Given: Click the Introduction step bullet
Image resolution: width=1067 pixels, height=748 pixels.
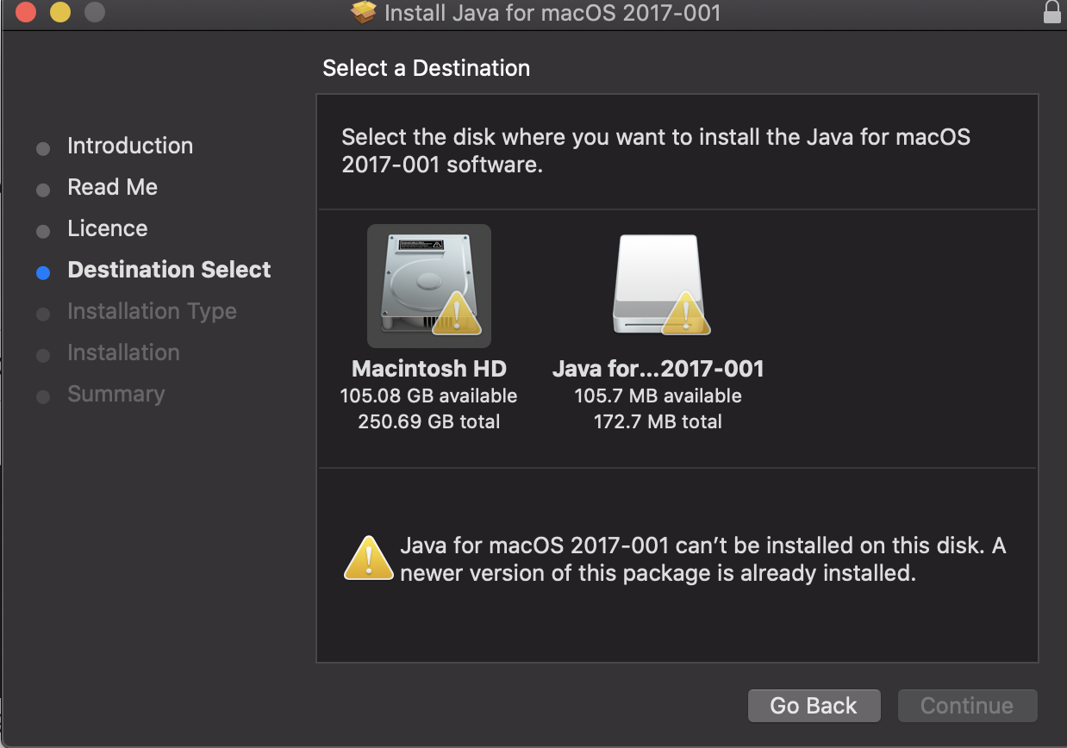Looking at the screenshot, I should click(43, 148).
